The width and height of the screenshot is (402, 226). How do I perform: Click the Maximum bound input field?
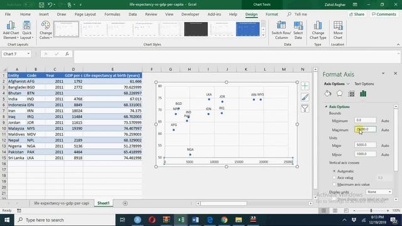pyautogui.click(x=366, y=129)
